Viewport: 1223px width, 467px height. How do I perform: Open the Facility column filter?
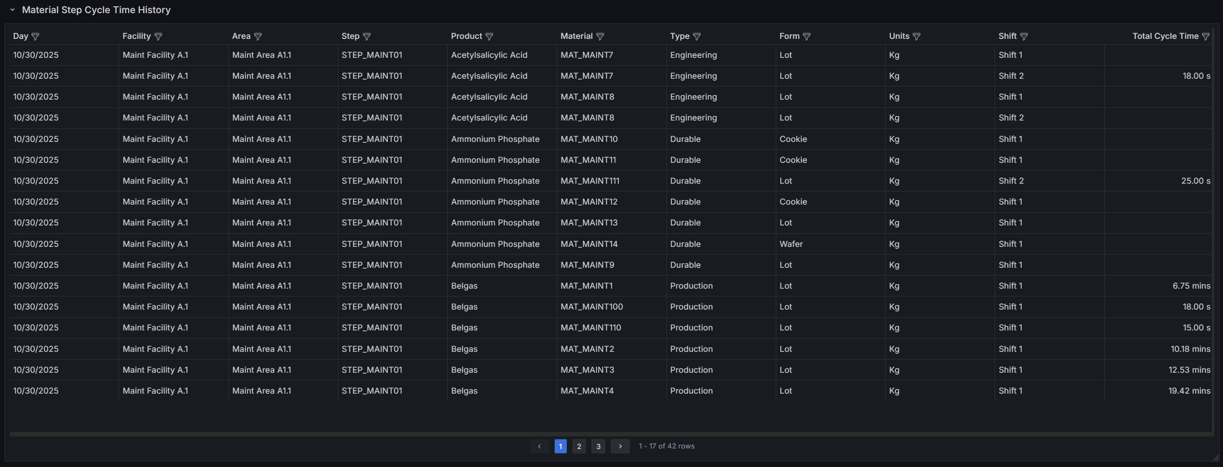tap(158, 36)
